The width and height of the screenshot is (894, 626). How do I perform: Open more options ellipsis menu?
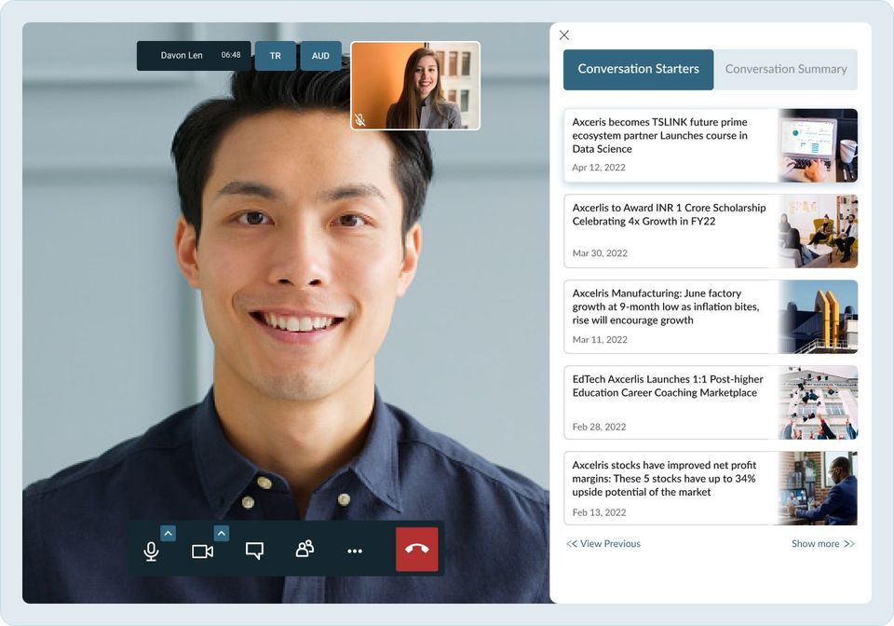[355, 551]
